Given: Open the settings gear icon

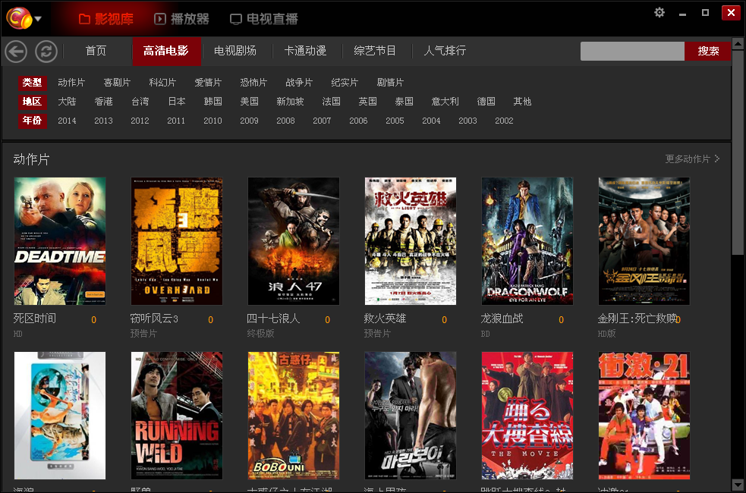Looking at the screenshot, I should point(659,12).
